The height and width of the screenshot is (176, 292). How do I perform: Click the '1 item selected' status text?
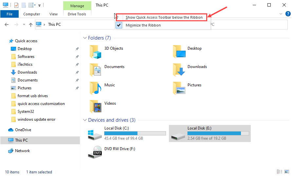pyautogui.click(x=39, y=172)
